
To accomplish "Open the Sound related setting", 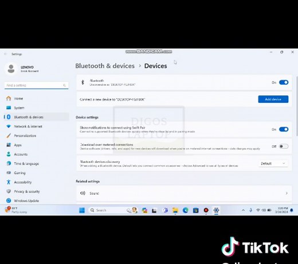I will [184, 193].
